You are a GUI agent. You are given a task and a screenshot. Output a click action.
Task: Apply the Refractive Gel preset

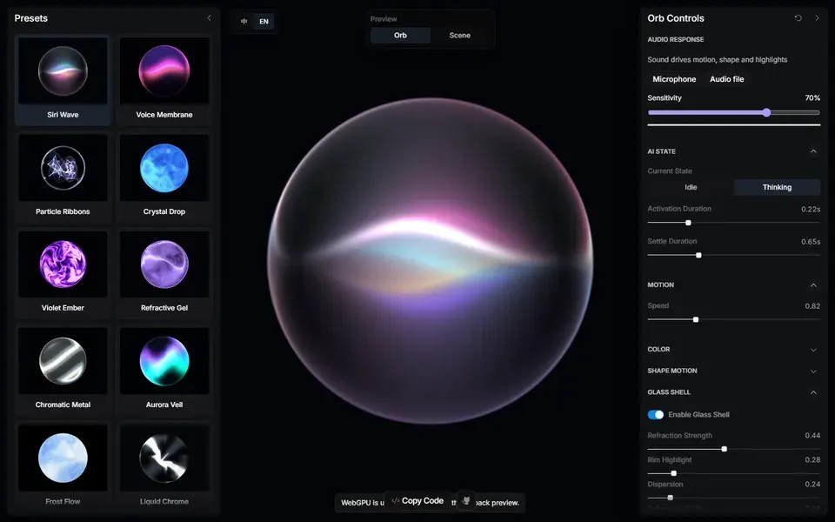[164, 273]
